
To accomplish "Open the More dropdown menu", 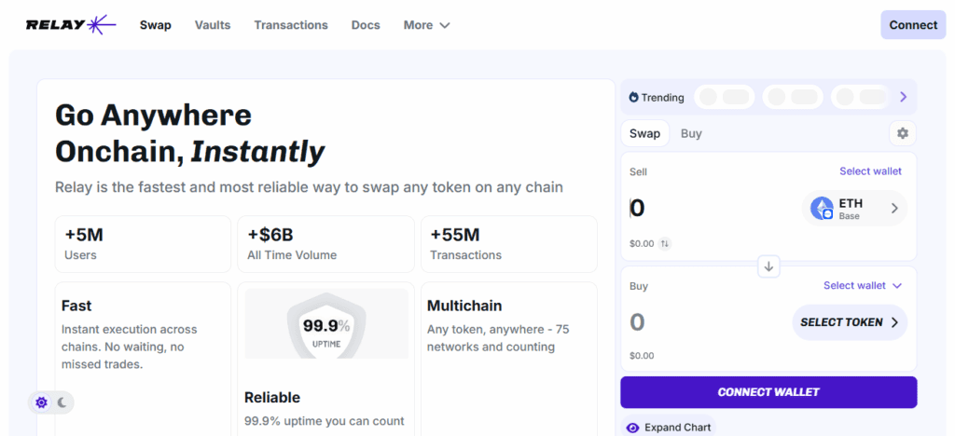I will 426,25.
